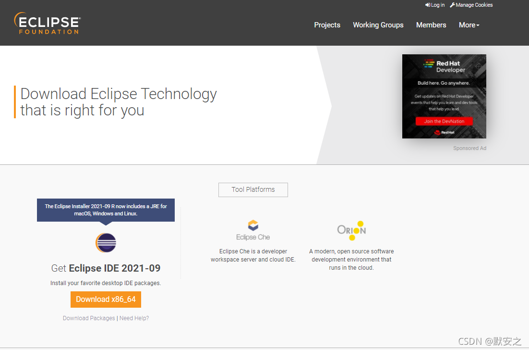Click 'Install your favorite desktop IDE packages' text

point(106,283)
